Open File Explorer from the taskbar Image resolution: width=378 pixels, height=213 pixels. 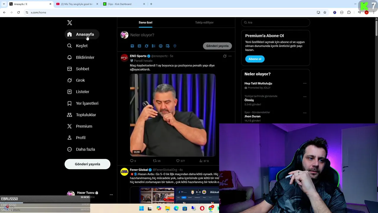tap(167, 209)
